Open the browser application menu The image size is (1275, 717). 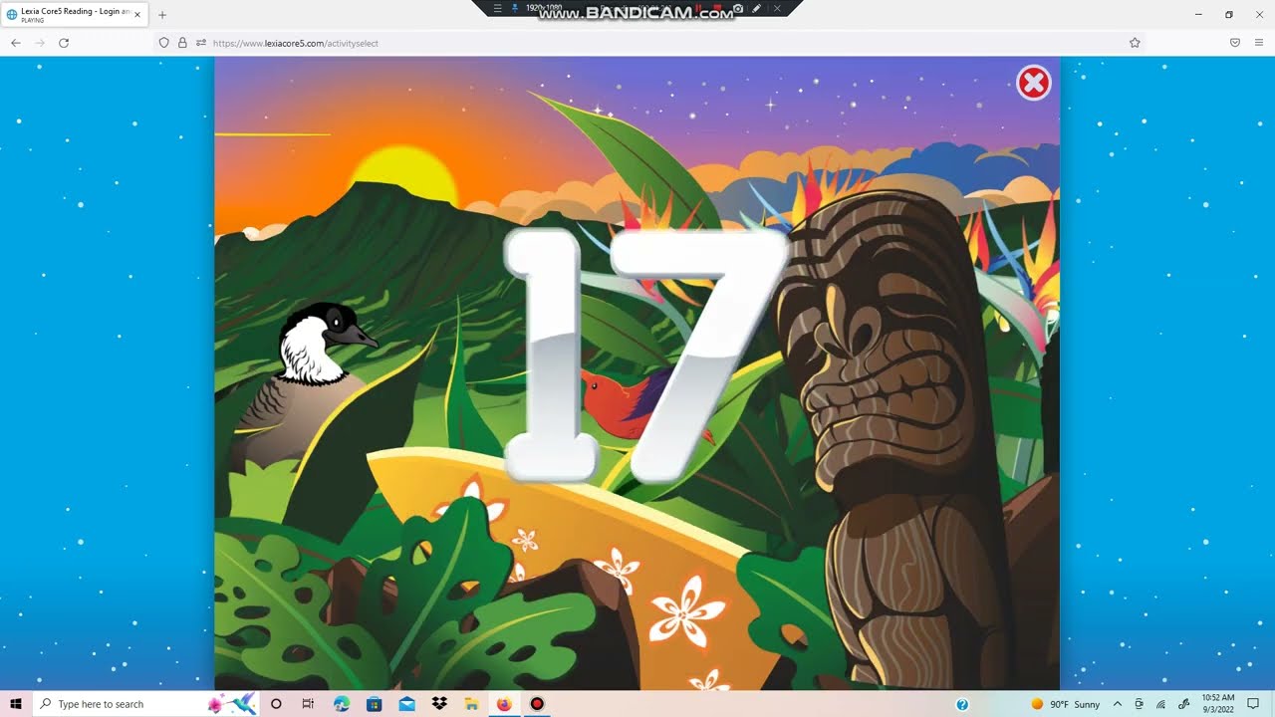click(x=1258, y=43)
